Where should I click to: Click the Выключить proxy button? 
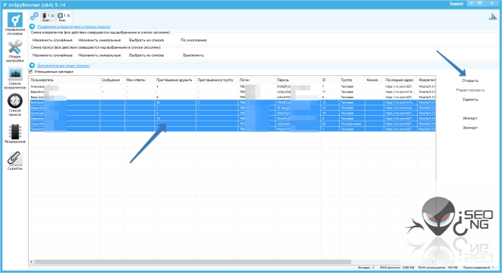pos(193,55)
